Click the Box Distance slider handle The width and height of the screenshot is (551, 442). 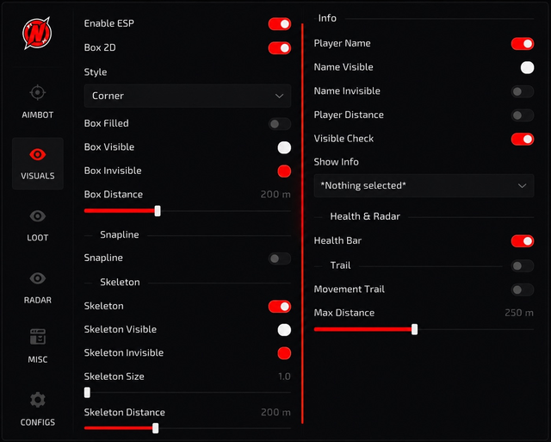(x=158, y=211)
